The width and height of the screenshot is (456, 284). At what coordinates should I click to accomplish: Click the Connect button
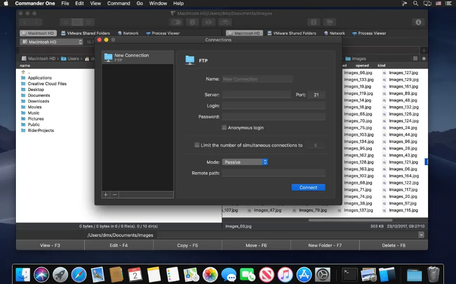pos(308,188)
